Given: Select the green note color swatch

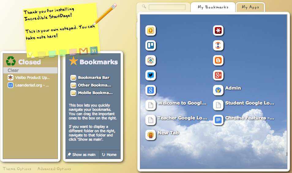Looking at the screenshot, I should click(52, 54).
